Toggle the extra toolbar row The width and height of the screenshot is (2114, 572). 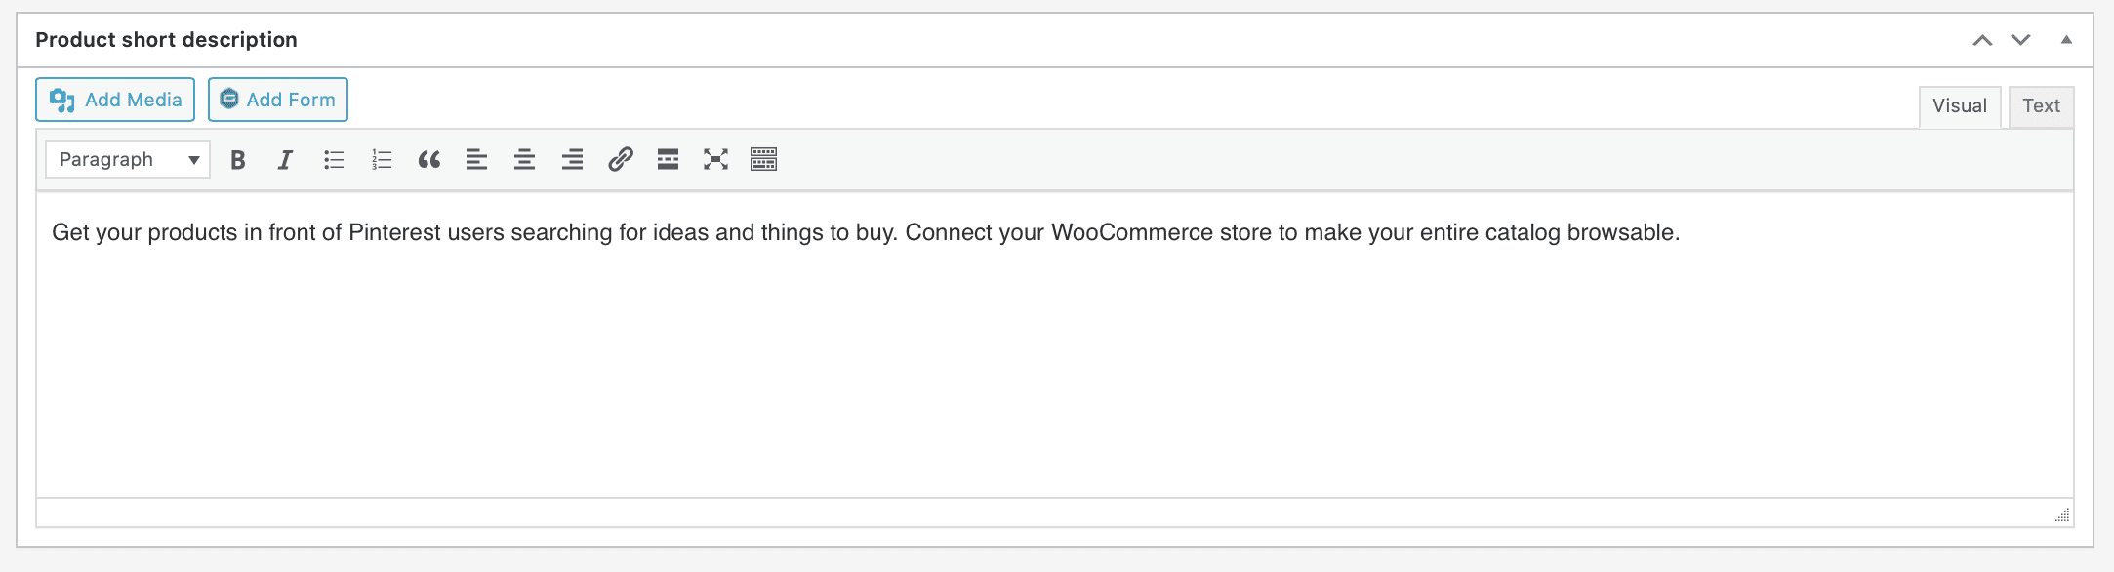[x=763, y=160]
